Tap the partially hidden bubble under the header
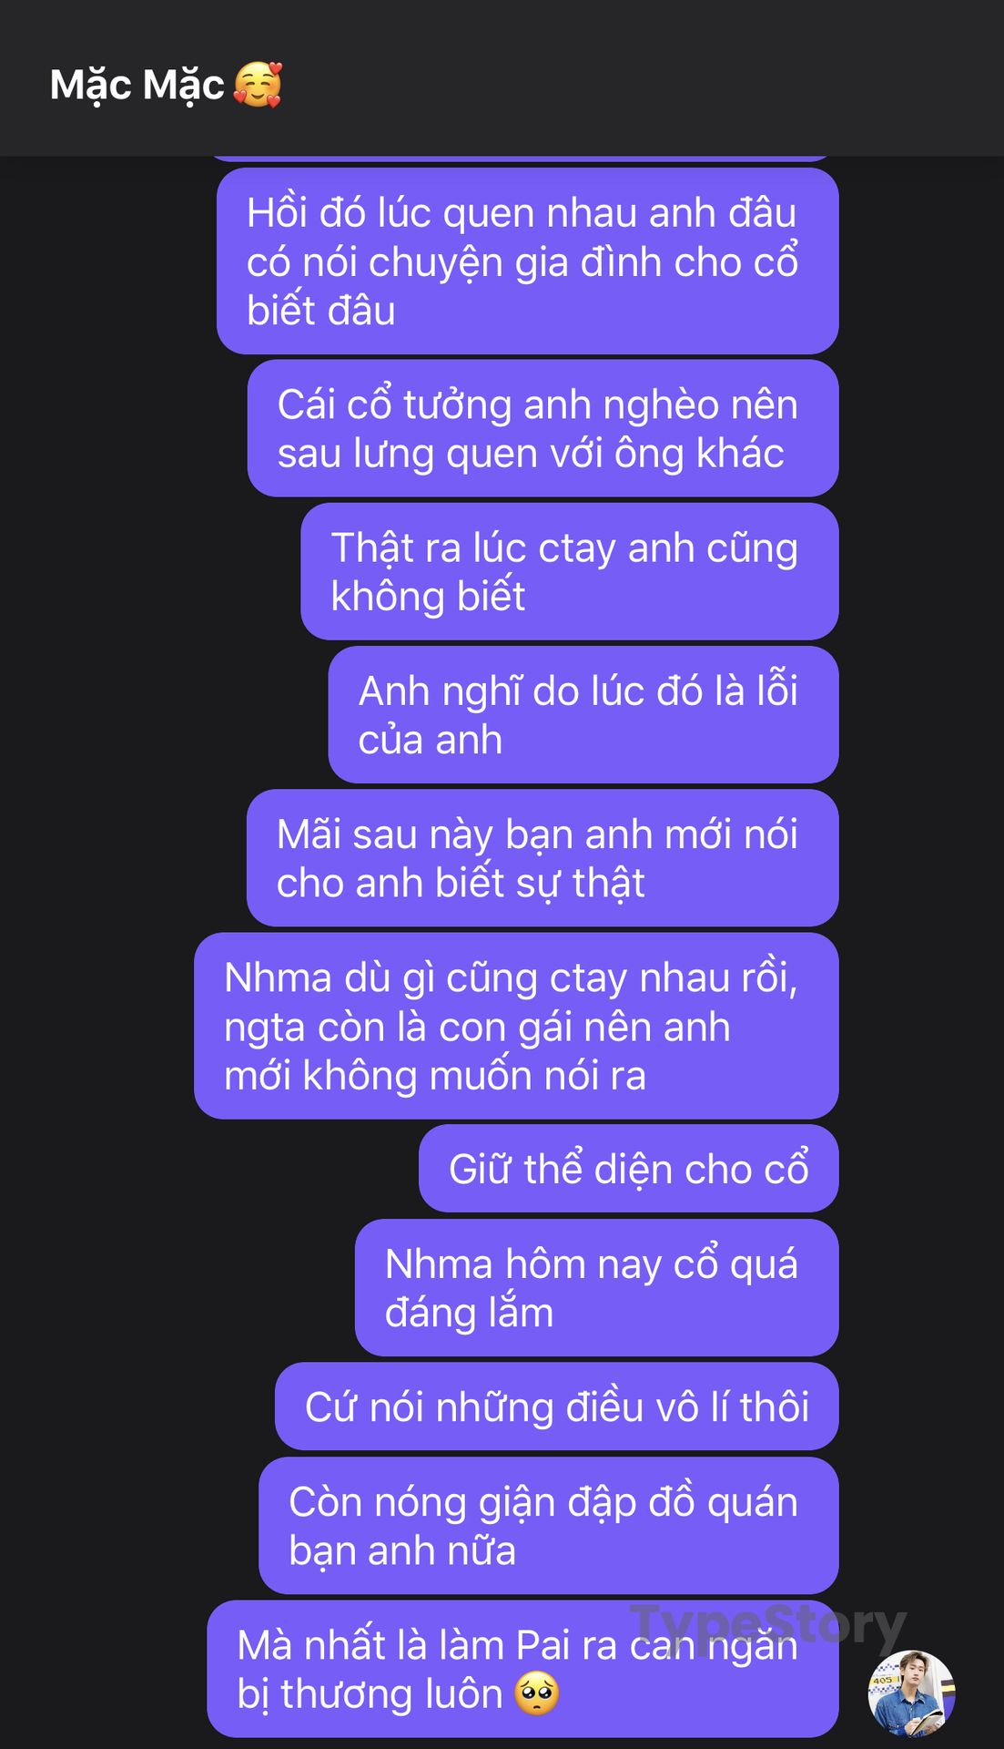Image resolution: width=1004 pixels, height=1749 pixels. tap(519, 159)
